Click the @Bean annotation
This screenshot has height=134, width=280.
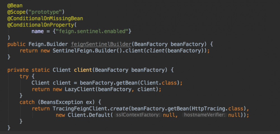tap(15, 6)
